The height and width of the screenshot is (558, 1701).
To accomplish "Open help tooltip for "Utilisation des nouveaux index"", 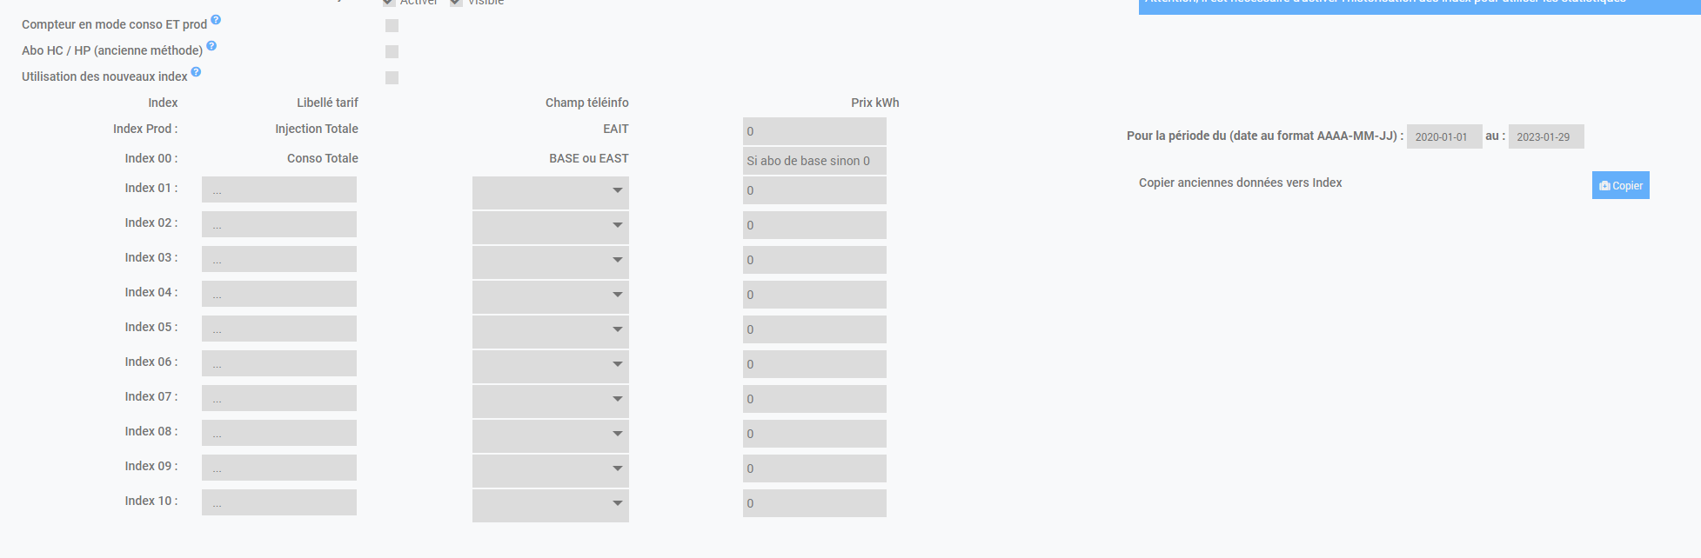I will (x=196, y=72).
